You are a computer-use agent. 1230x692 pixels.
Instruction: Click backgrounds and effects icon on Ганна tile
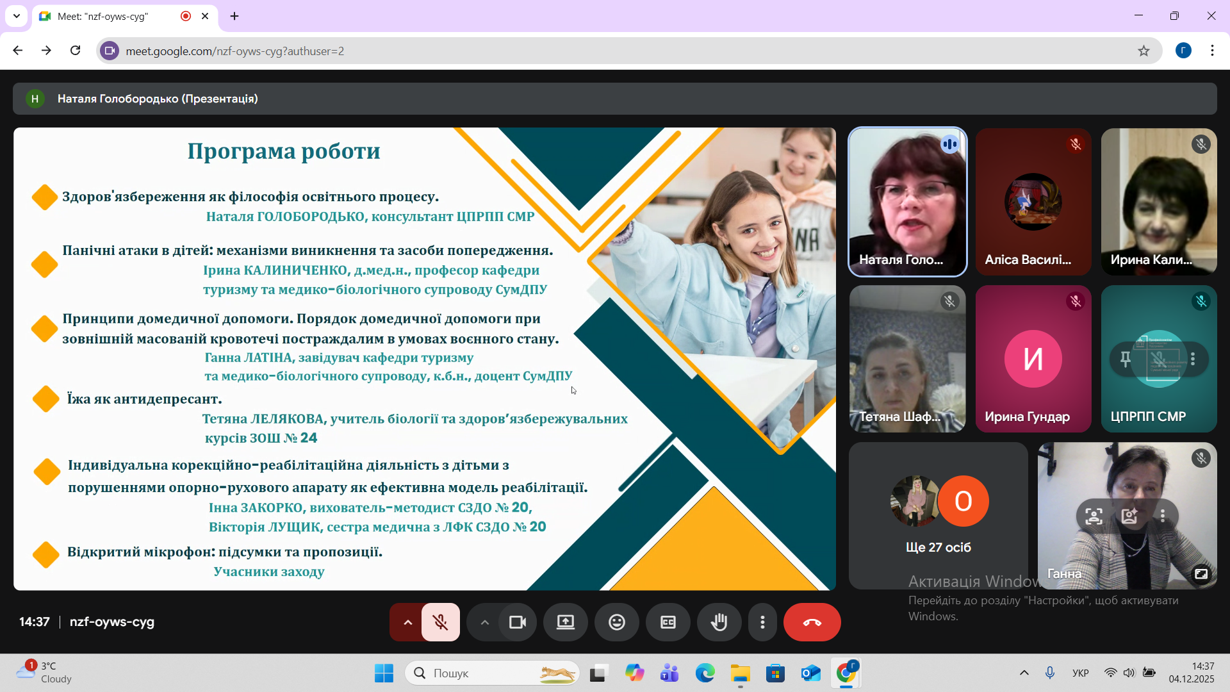[1129, 516]
